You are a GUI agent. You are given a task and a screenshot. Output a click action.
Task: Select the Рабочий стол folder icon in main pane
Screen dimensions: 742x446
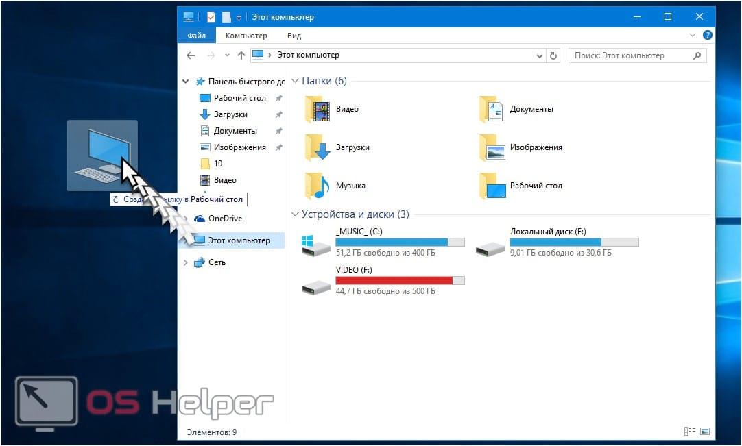[x=491, y=186]
